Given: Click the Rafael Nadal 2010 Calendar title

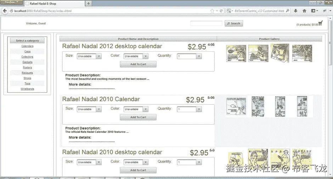Looking at the screenshot, I should tap(101, 99).
